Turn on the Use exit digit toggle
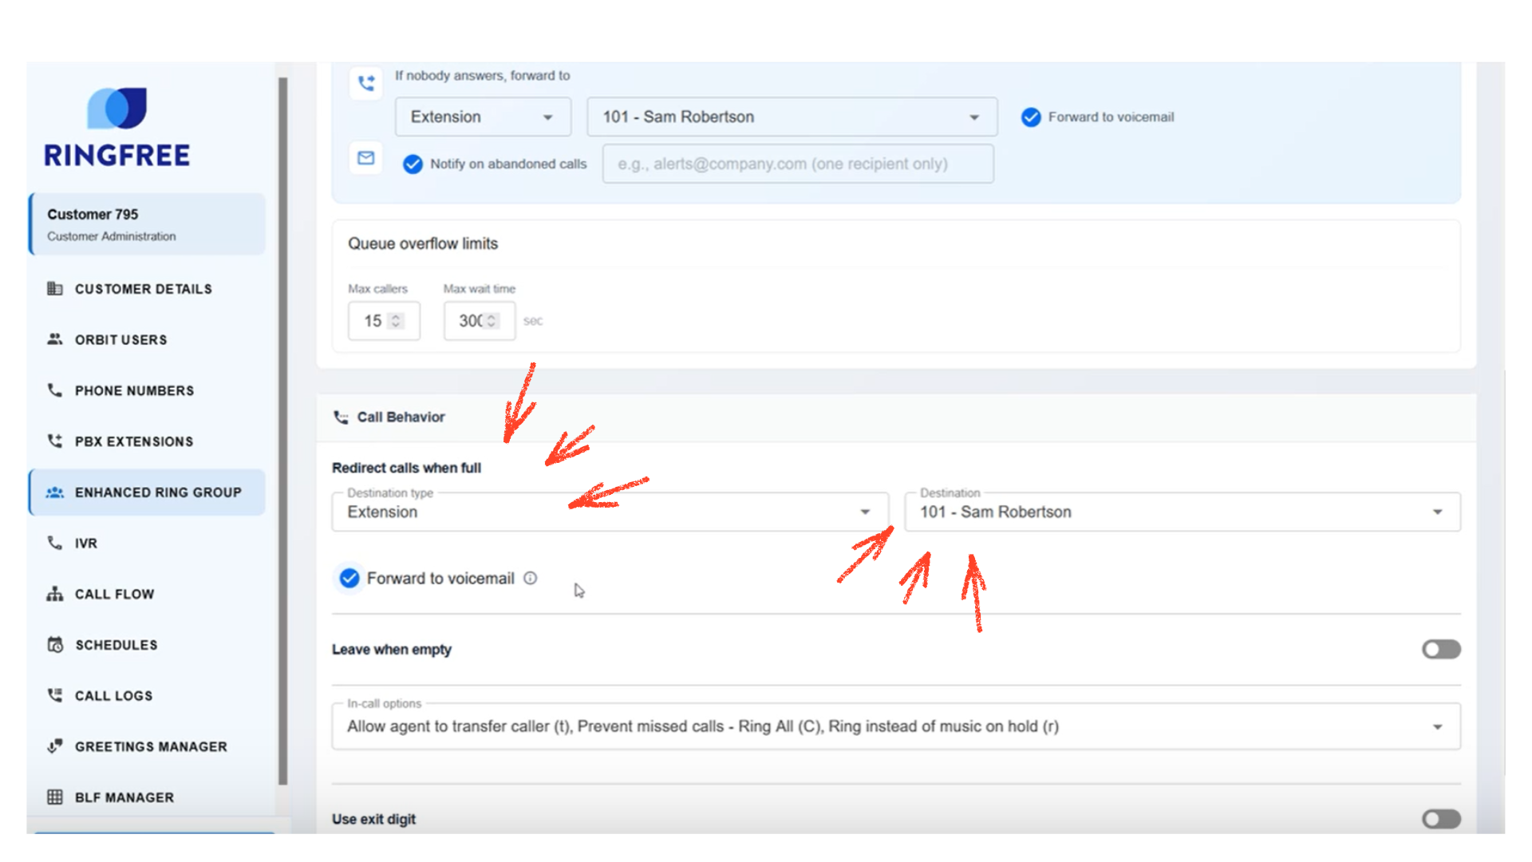The image size is (1532, 862). coord(1440,819)
